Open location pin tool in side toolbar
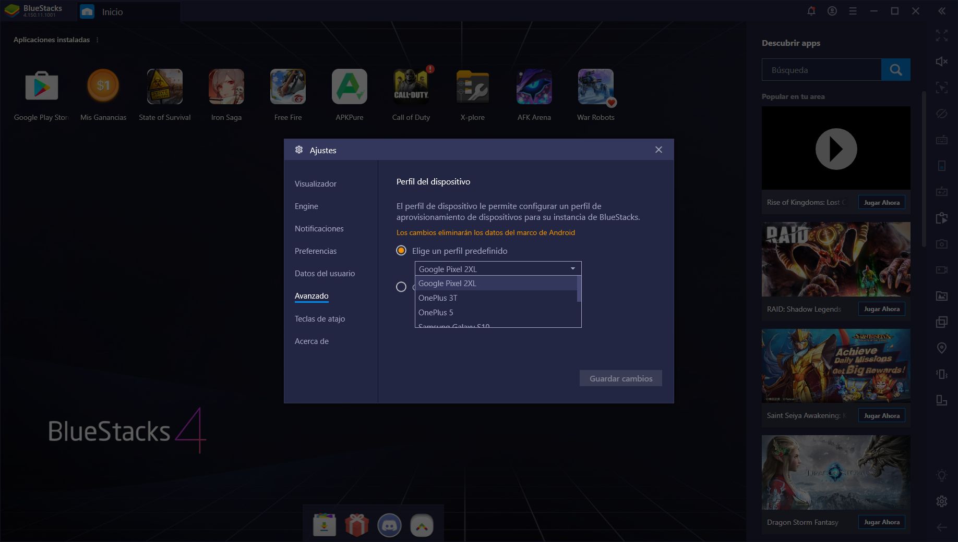The height and width of the screenshot is (542, 958). [942, 348]
